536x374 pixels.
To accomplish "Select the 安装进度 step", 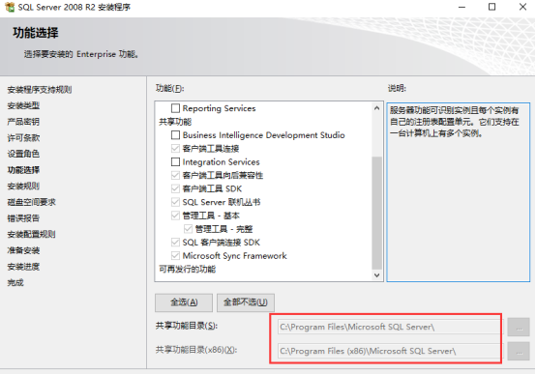I will [23, 267].
